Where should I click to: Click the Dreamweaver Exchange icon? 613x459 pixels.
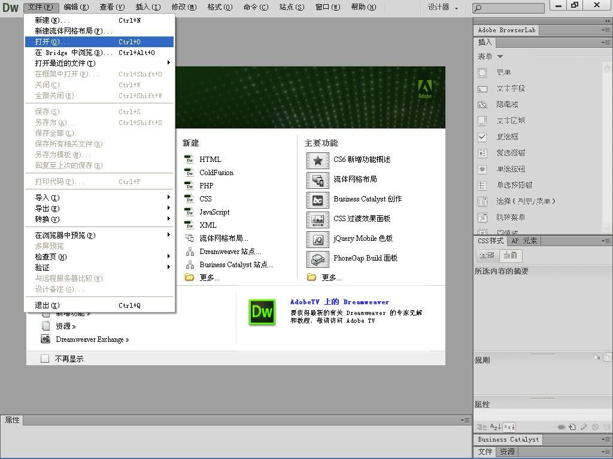[x=45, y=339]
